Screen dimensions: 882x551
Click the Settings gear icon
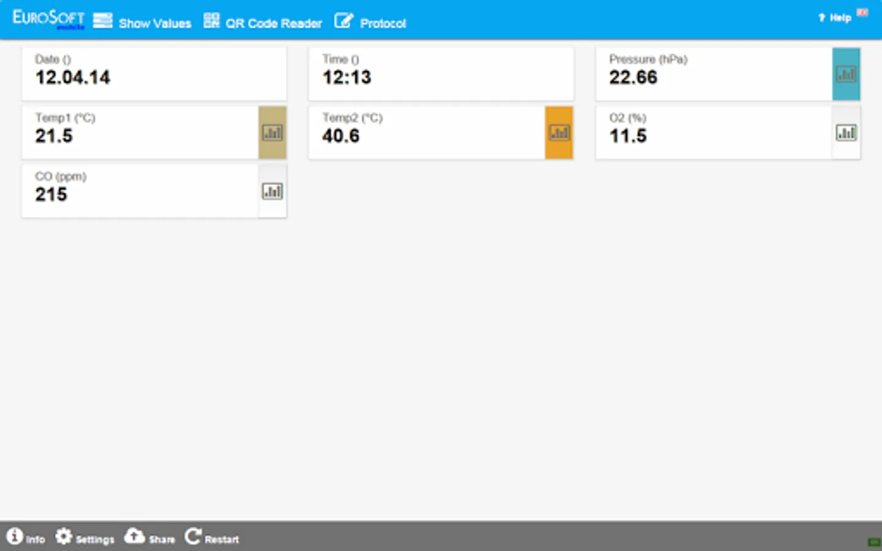click(x=64, y=536)
